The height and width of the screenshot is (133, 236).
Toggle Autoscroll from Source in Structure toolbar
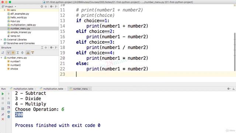[x=33, y=52]
